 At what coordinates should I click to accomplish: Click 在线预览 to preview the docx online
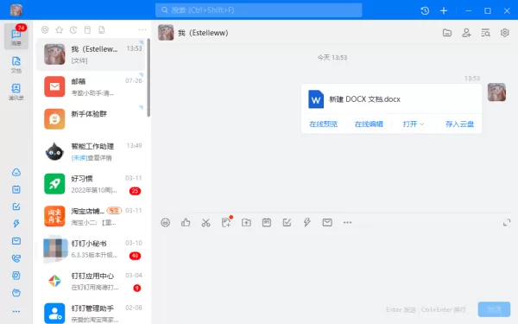pyautogui.click(x=323, y=124)
